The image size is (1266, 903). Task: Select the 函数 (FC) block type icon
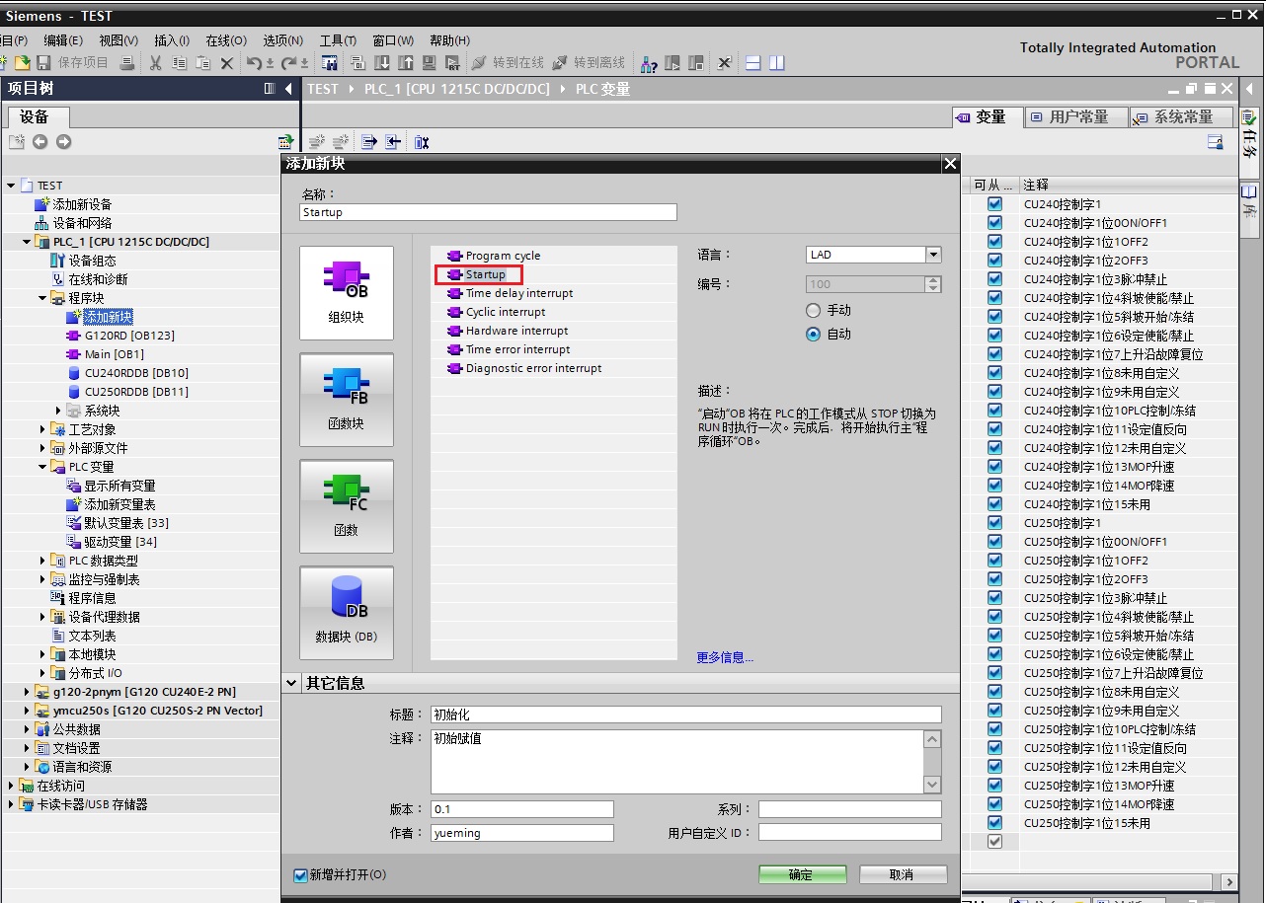346,505
